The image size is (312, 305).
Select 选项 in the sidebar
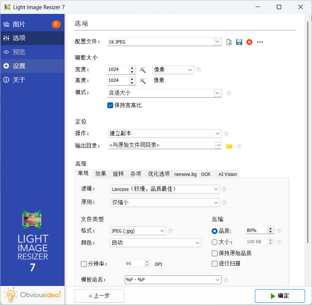coord(32,38)
